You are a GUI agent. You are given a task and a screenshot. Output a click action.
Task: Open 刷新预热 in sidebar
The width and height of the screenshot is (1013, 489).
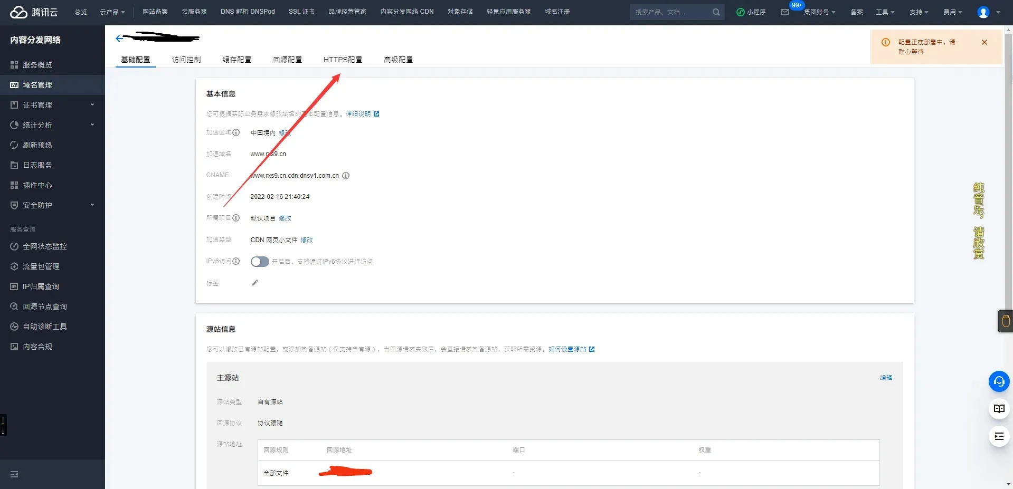tap(37, 145)
